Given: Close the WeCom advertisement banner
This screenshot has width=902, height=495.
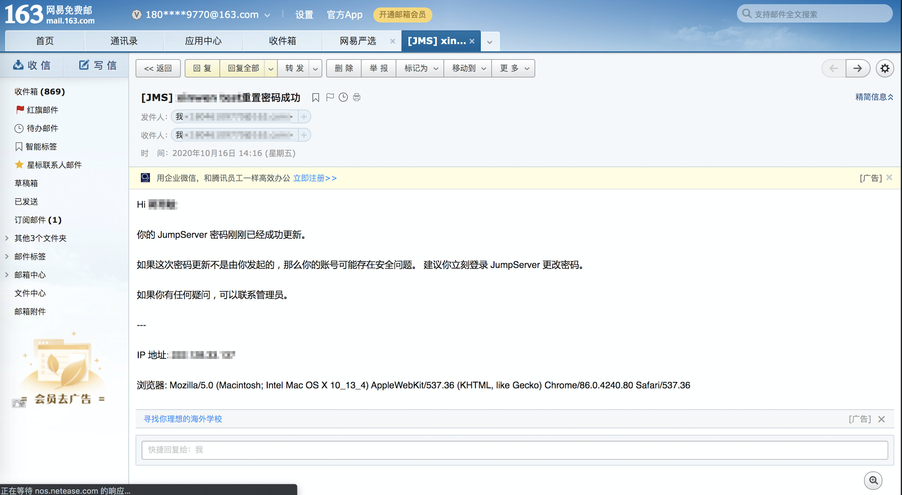Looking at the screenshot, I should [889, 177].
